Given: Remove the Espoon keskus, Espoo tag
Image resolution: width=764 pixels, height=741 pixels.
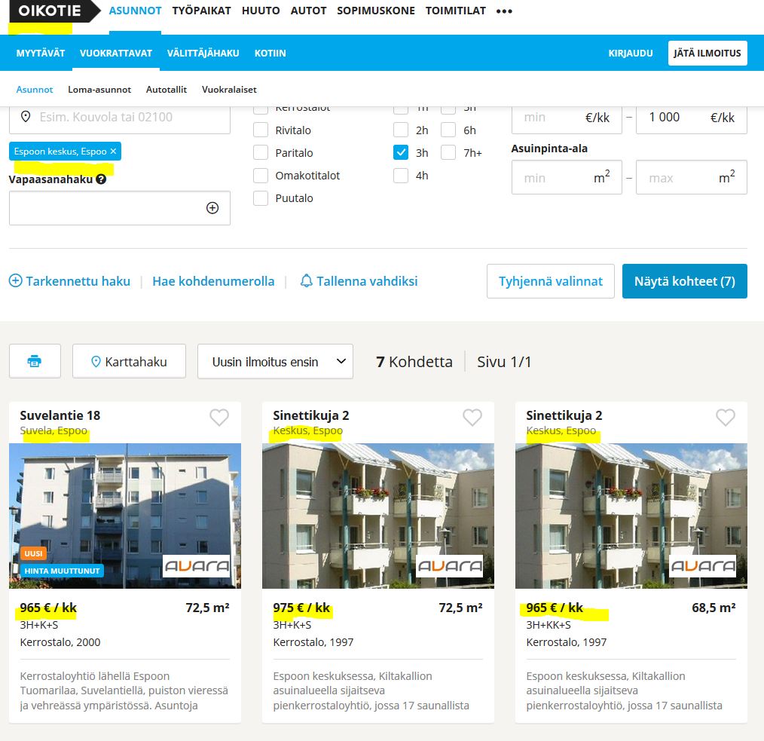Looking at the screenshot, I should [114, 152].
